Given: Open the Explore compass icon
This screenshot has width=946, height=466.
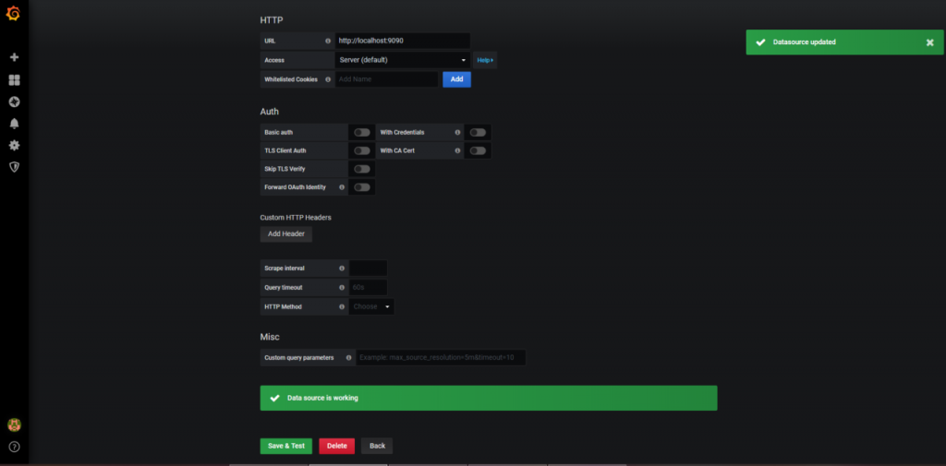Looking at the screenshot, I should click(15, 102).
